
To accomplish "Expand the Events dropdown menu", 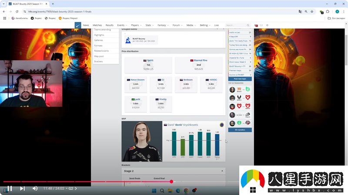I will click(122, 25).
